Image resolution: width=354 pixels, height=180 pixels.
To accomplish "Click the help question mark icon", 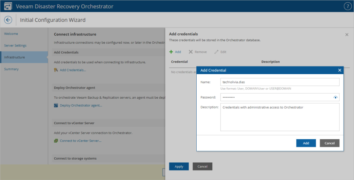I will coord(347,6).
